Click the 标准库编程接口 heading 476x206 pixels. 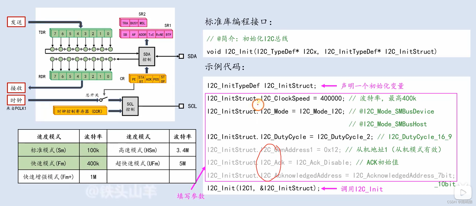click(x=239, y=22)
